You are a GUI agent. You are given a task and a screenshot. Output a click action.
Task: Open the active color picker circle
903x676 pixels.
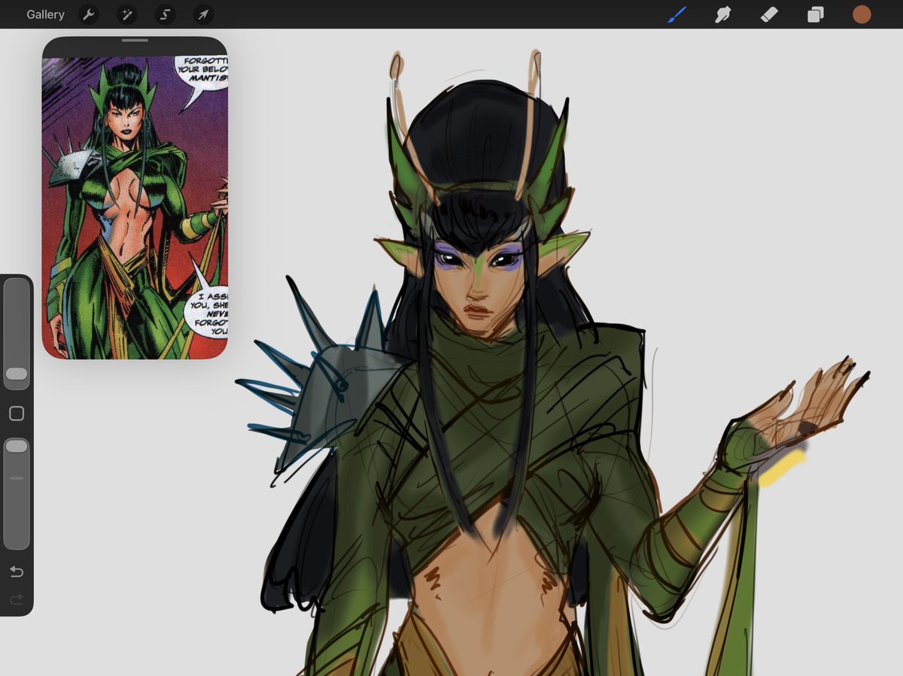click(x=862, y=14)
